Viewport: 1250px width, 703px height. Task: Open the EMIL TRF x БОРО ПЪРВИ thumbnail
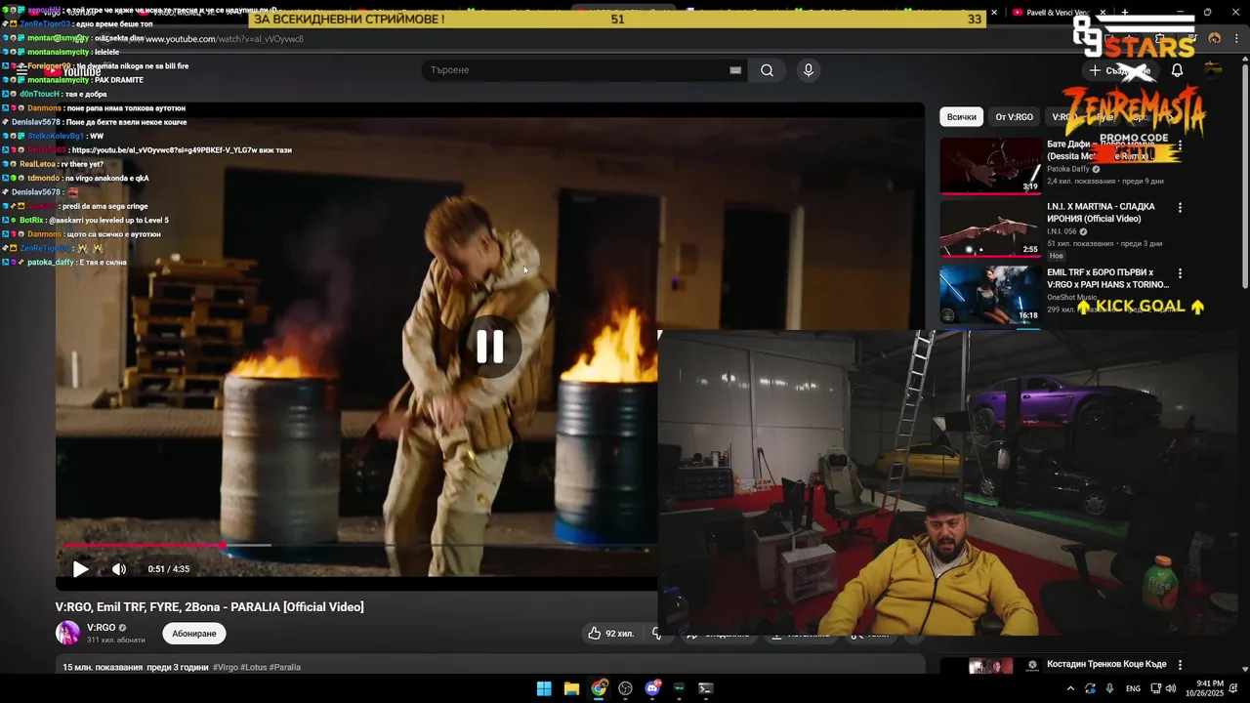click(990, 293)
